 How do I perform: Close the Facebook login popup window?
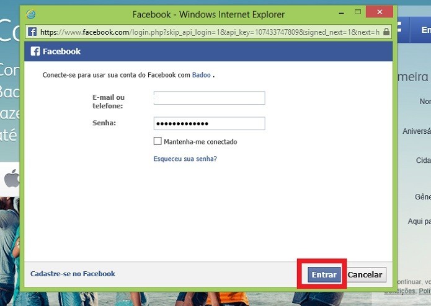point(380,12)
